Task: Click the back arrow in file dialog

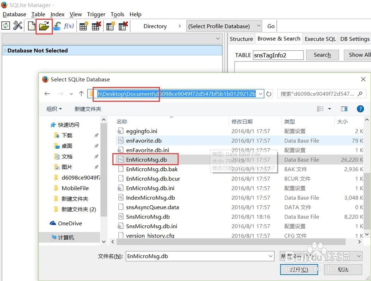Action: click(x=47, y=94)
